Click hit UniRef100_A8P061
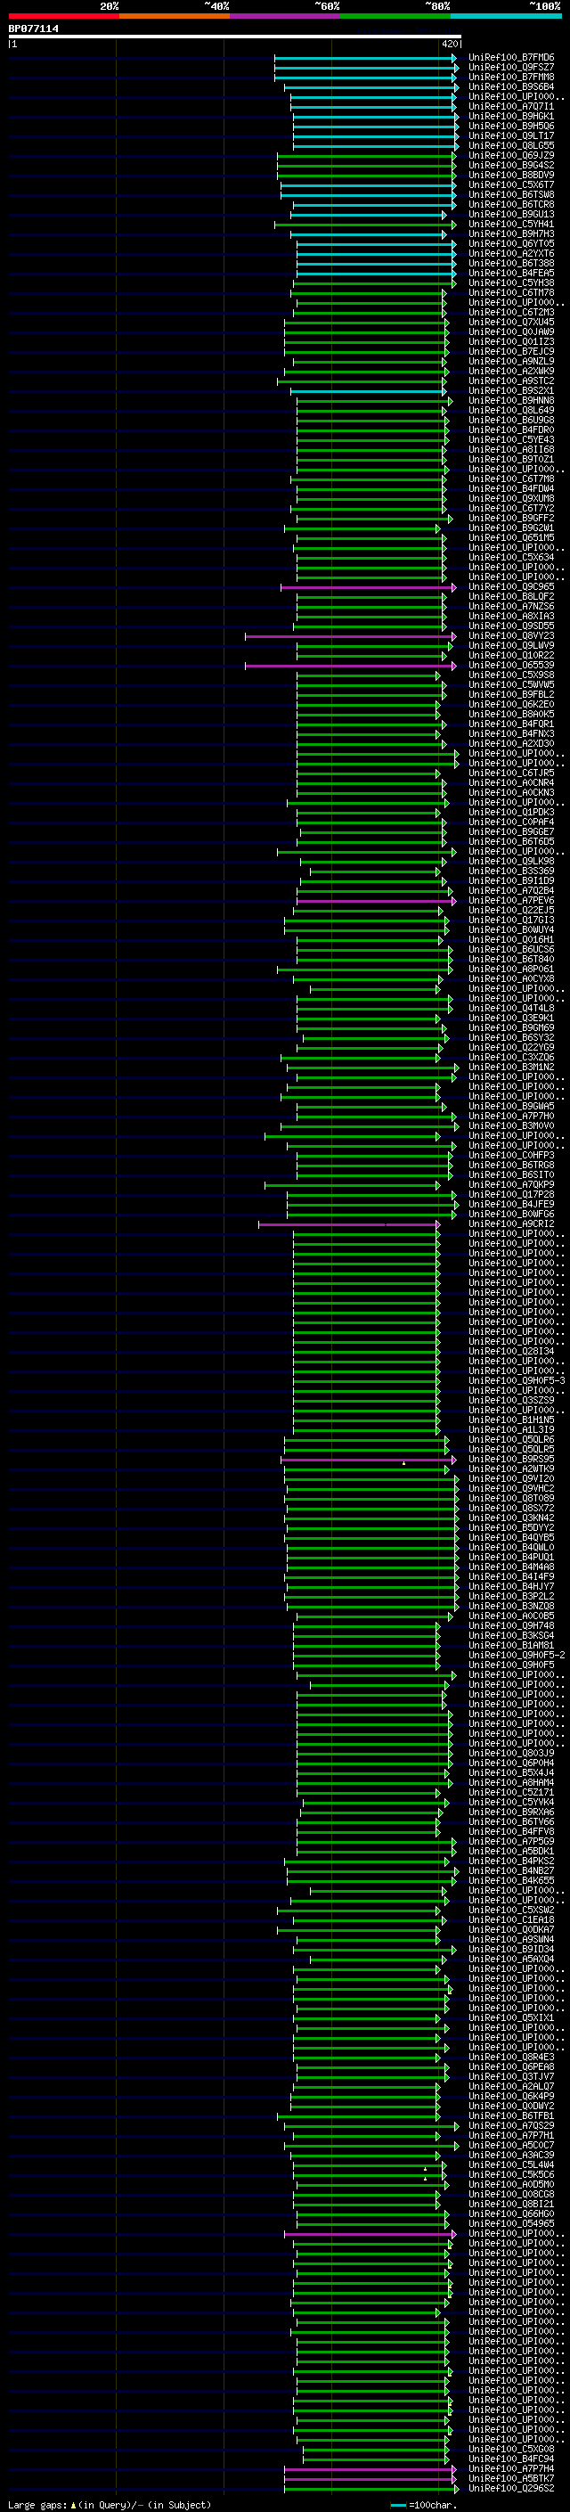570x2512 pixels. (511, 970)
